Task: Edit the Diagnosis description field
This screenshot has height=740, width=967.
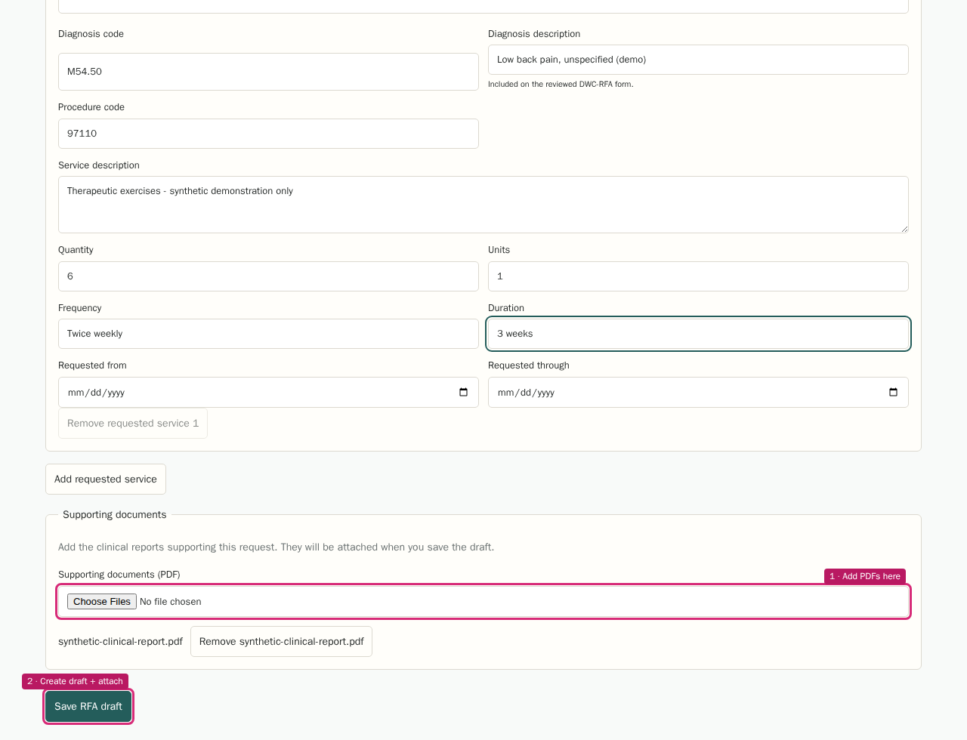Action: 698,60
